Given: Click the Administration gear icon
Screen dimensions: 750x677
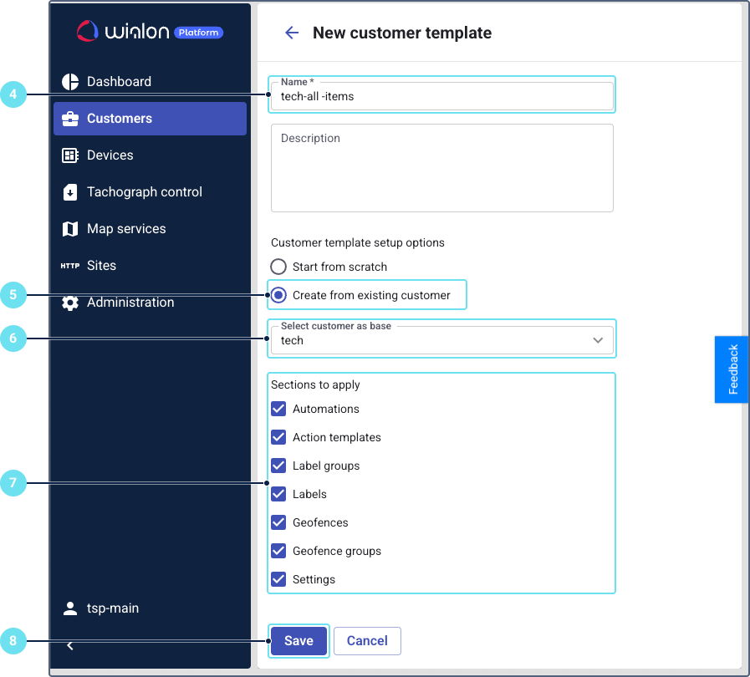Looking at the screenshot, I should point(70,303).
